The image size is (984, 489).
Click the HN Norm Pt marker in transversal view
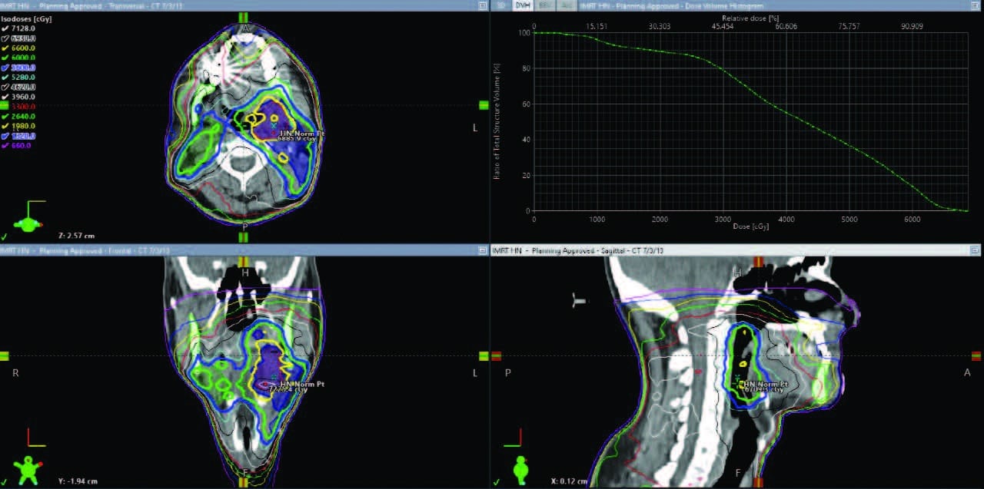[274, 132]
